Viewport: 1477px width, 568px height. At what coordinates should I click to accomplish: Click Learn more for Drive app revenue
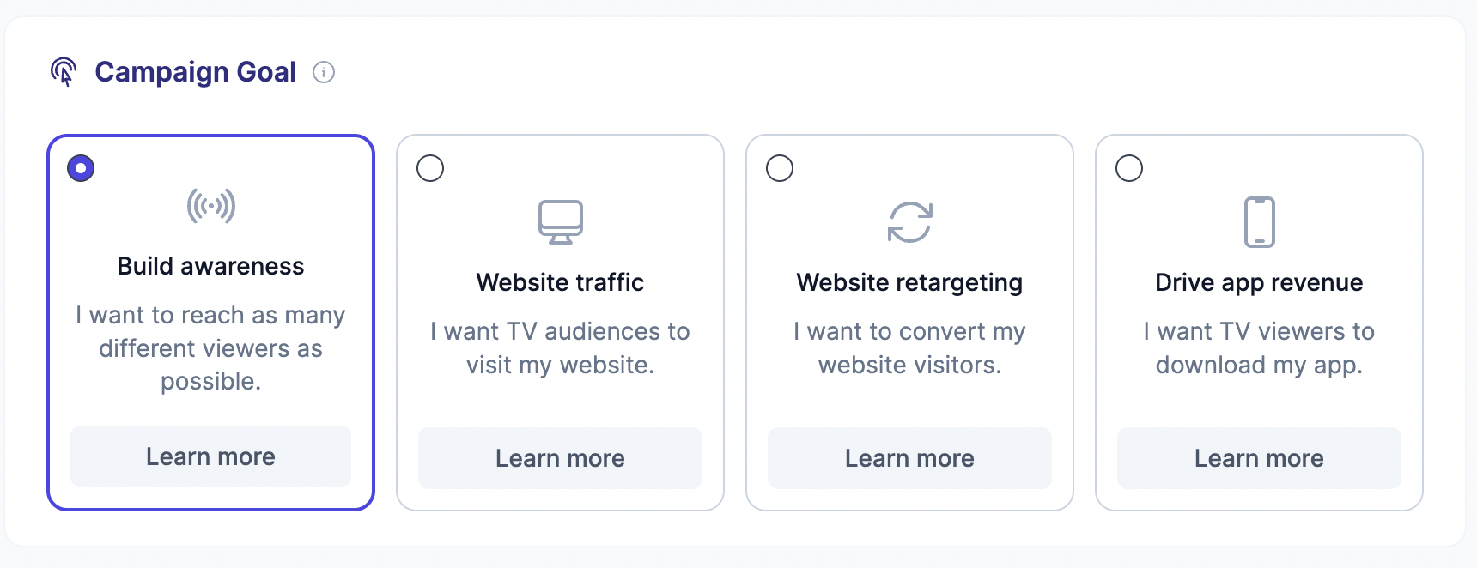coord(1260,458)
